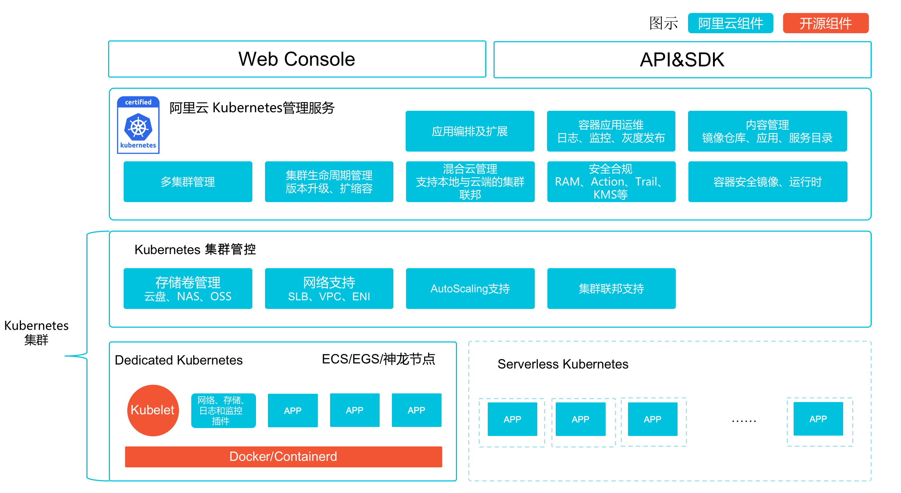Select the Web Console box
Image resolution: width=901 pixels, height=493 pixels.
[x=297, y=59]
